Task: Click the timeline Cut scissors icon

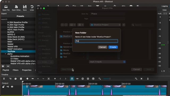Action: [x=10, y=79]
